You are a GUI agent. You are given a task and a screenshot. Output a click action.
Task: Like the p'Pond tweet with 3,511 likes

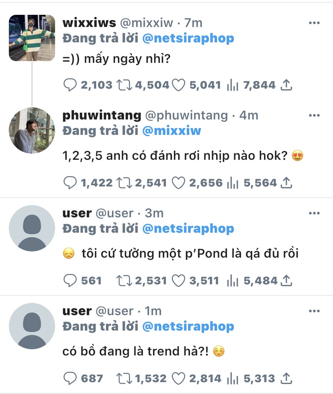click(178, 281)
